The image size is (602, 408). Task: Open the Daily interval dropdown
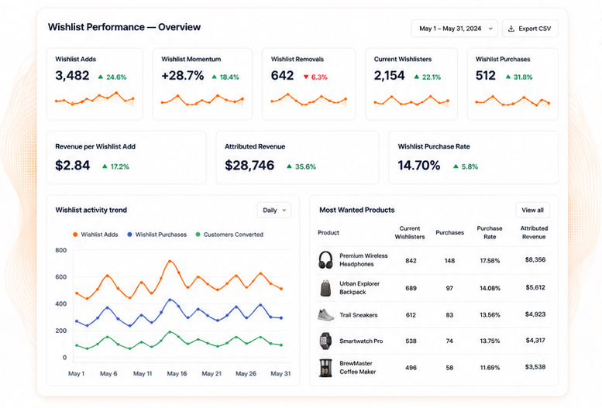273,210
